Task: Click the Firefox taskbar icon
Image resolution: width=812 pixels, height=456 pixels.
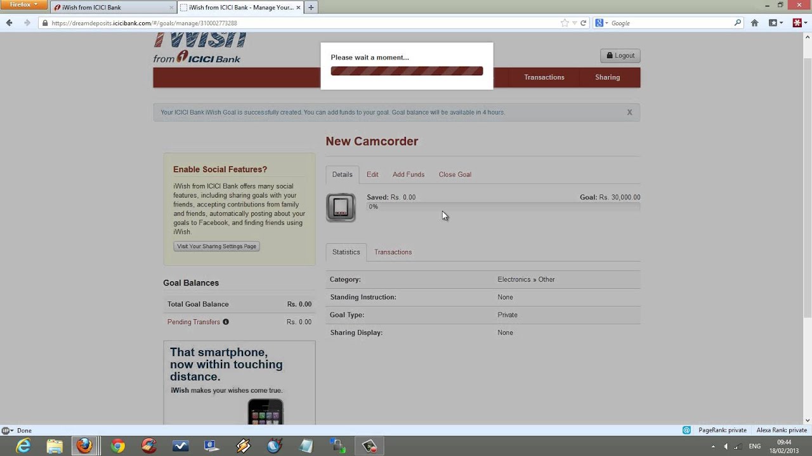Action: coord(84,446)
